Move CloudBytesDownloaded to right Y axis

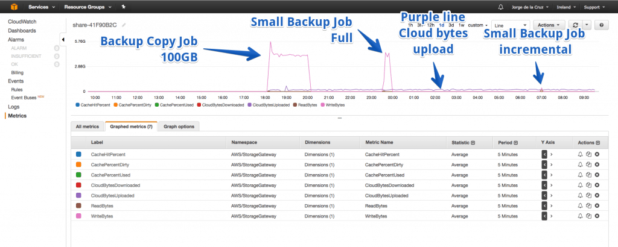pyautogui.click(x=552, y=186)
